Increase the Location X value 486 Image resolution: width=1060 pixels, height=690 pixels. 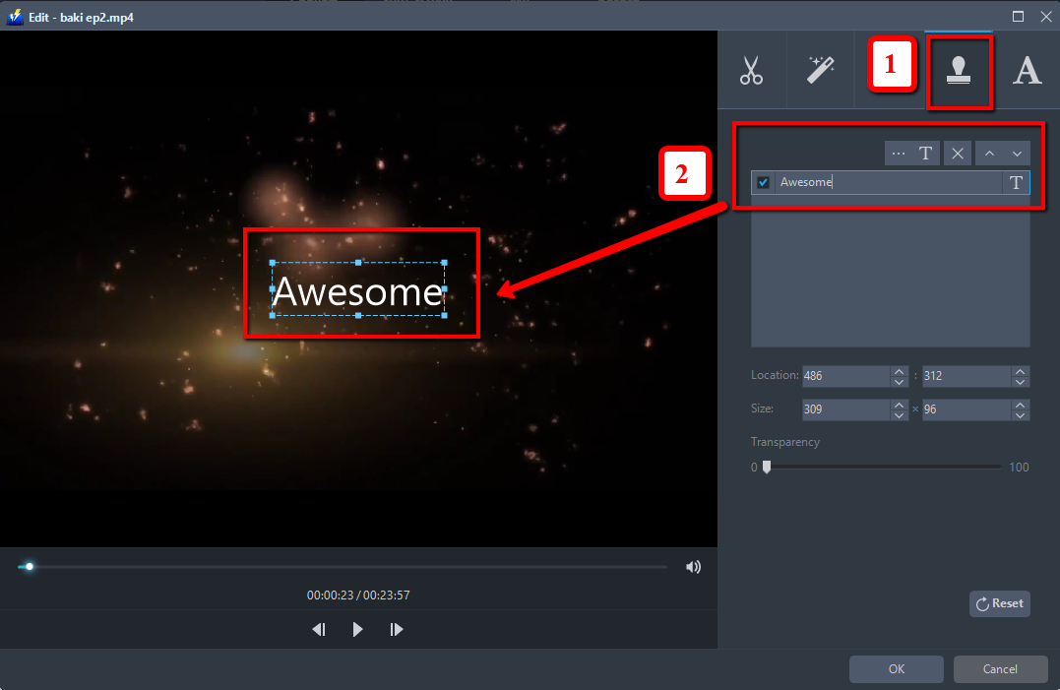click(899, 371)
